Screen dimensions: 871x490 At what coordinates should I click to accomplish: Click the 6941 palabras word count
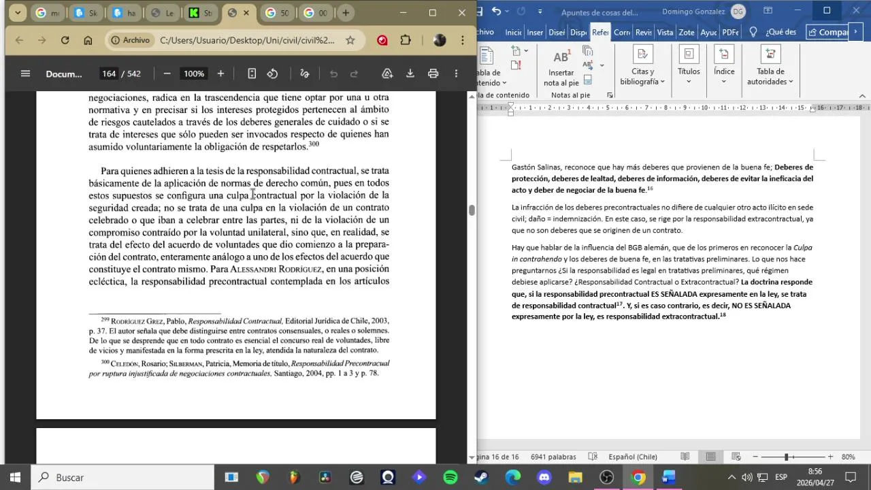[553, 457]
